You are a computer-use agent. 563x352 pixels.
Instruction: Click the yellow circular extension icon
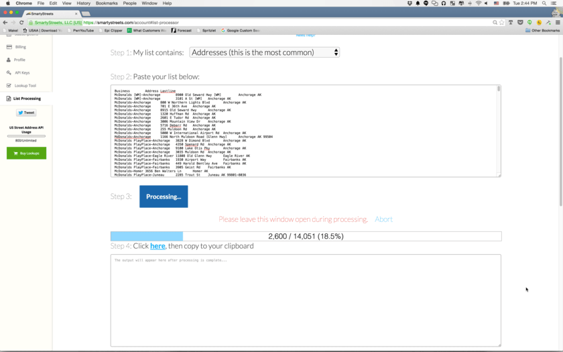(539, 22)
